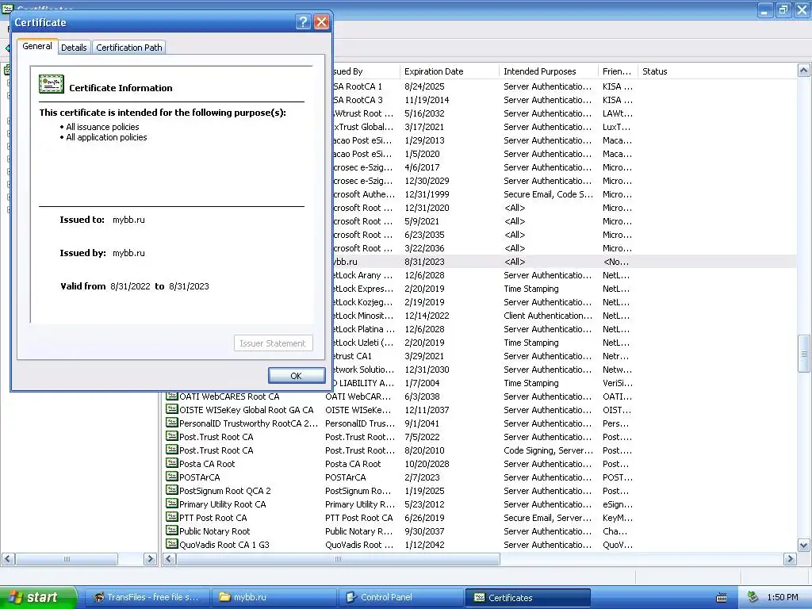The width and height of the screenshot is (812, 609).
Task: Click Secure Email, Code S... purpose cell
Action: (549, 194)
